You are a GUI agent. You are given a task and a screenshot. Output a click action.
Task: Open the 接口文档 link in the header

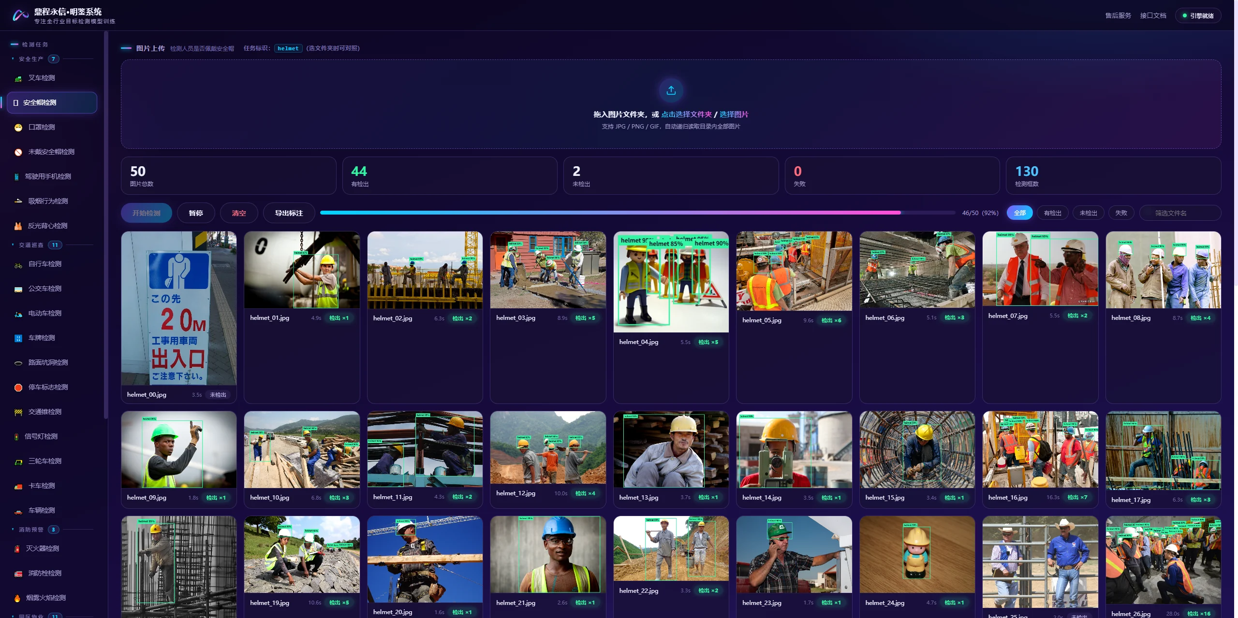click(1153, 15)
